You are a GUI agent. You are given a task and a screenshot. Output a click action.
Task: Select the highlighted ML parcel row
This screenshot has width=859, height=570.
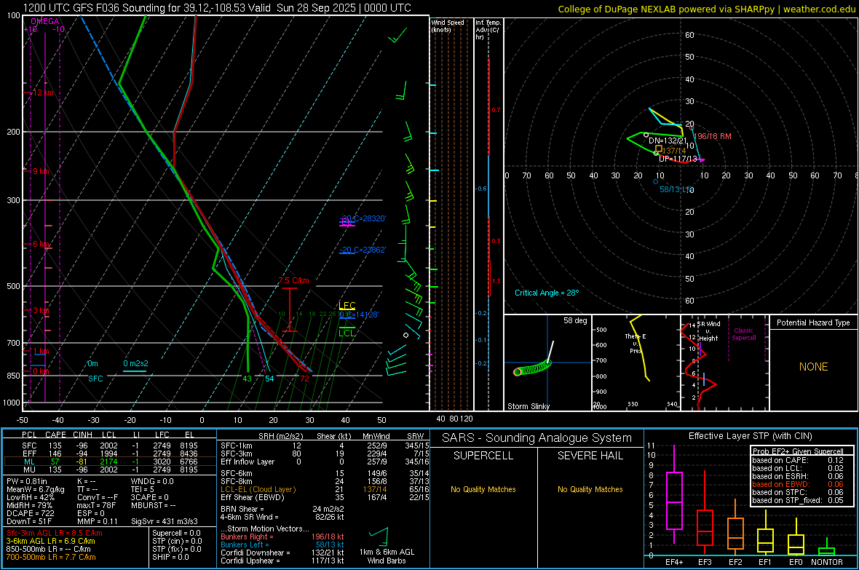pyautogui.click(x=111, y=462)
